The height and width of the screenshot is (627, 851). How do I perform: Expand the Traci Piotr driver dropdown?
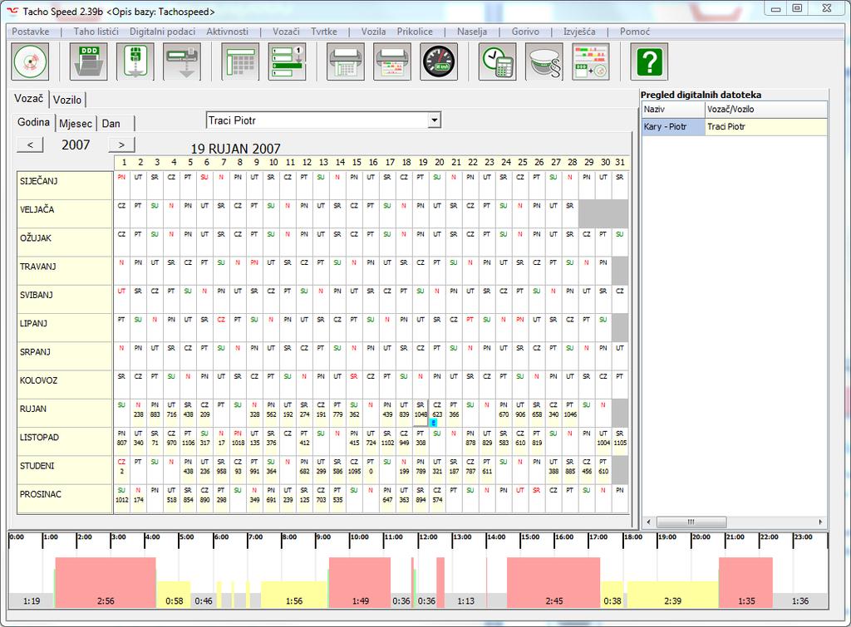point(434,120)
